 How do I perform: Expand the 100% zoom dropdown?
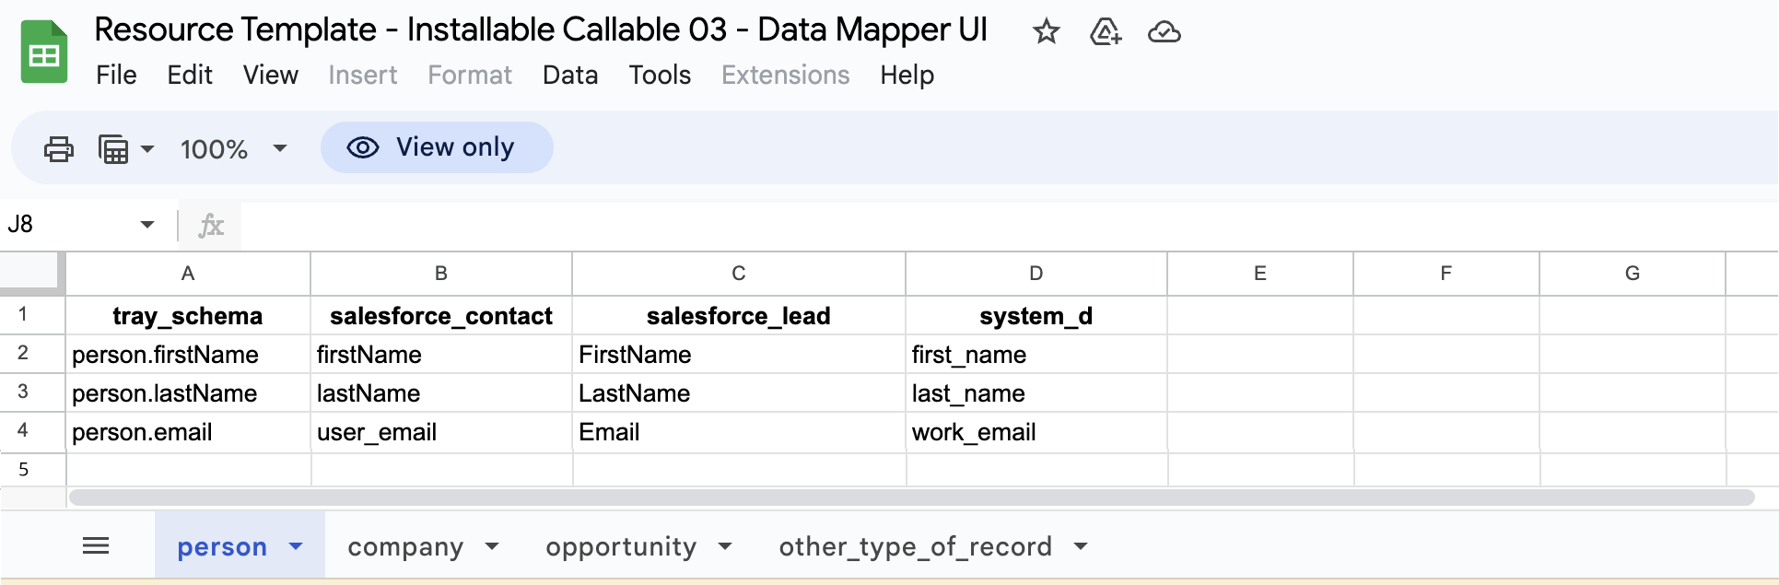coord(280,148)
